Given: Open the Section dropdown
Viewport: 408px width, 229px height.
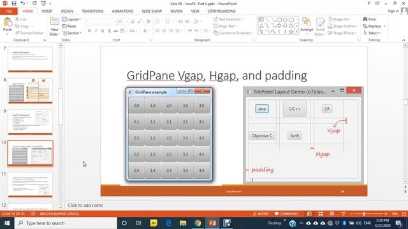Looking at the screenshot, I should click(x=72, y=33).
